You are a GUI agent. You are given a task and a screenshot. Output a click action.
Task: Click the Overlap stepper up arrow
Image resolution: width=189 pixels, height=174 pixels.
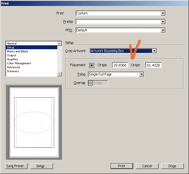(x=90, y=82)
